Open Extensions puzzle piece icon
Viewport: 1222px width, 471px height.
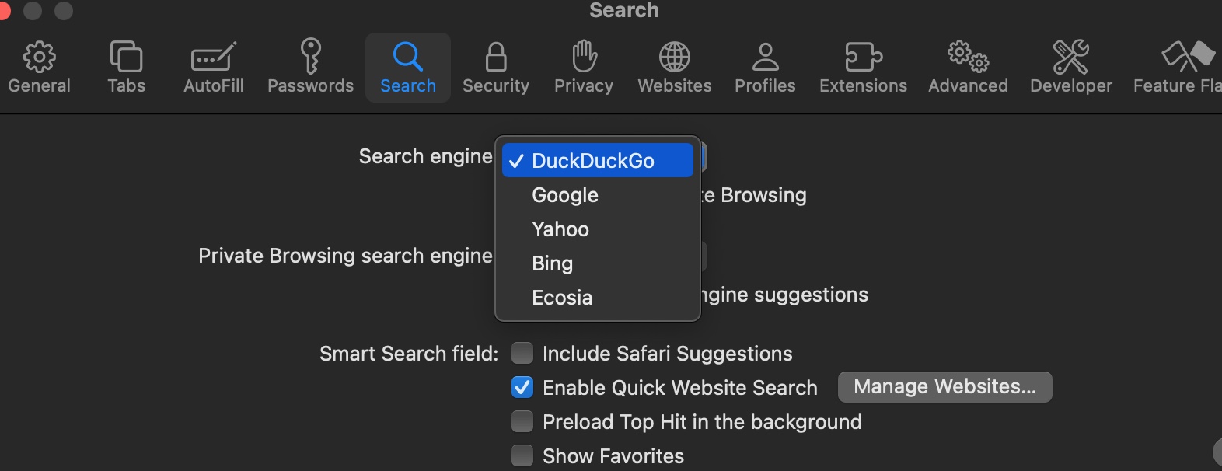[x=863, y=57]
